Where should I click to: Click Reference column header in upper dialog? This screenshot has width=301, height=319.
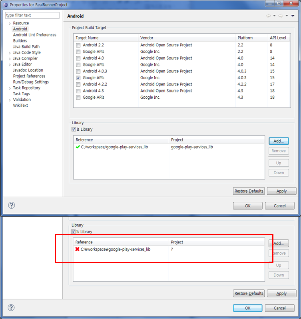click(121, 140)
